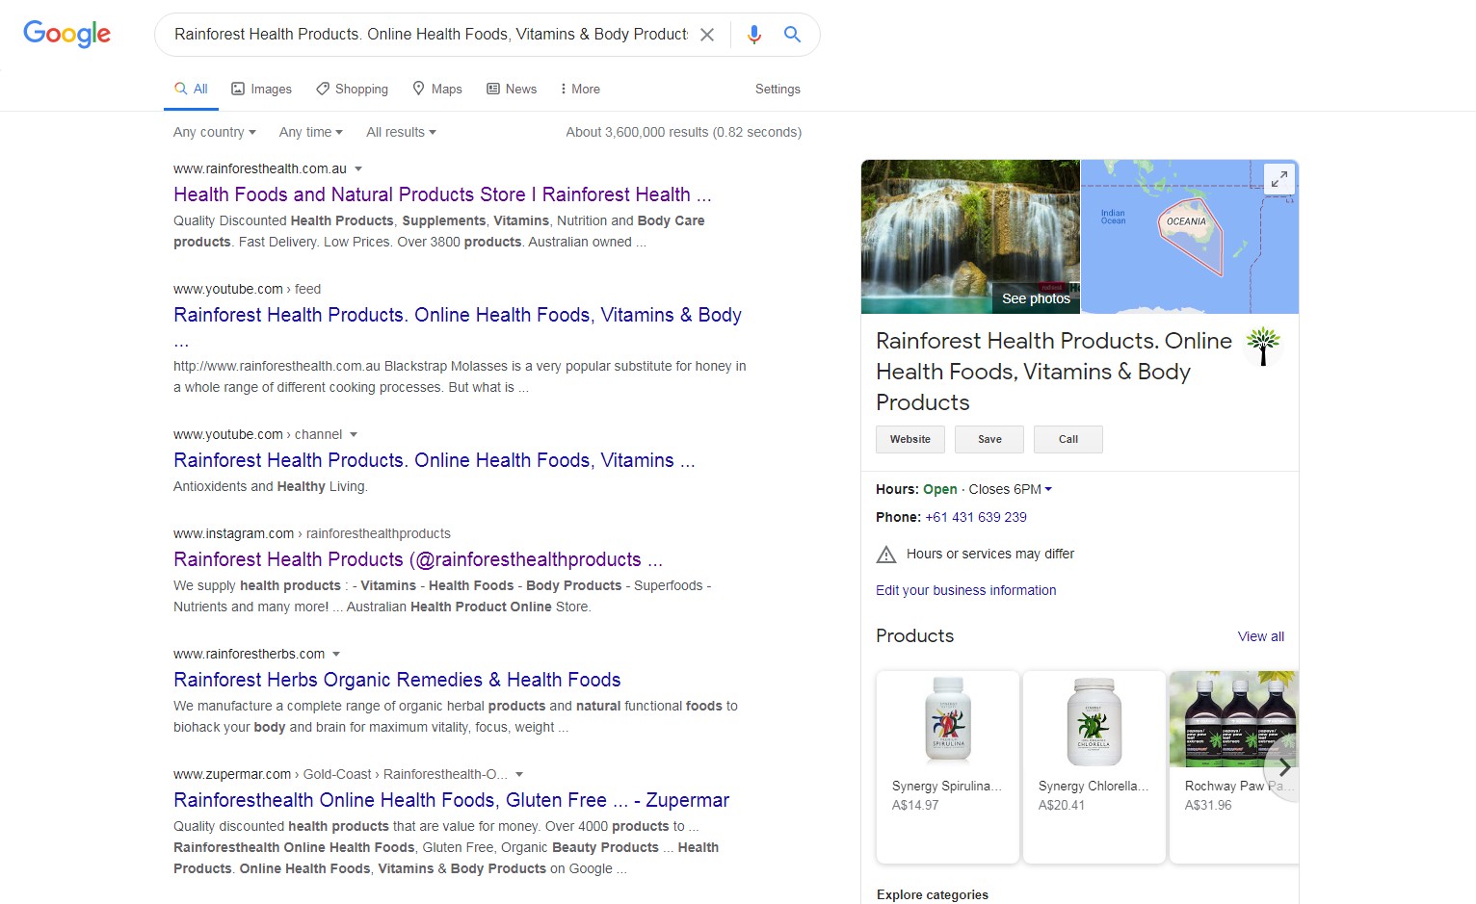Open arrow menu beside rainforesthealth.com.au URL

pos(358,169)
